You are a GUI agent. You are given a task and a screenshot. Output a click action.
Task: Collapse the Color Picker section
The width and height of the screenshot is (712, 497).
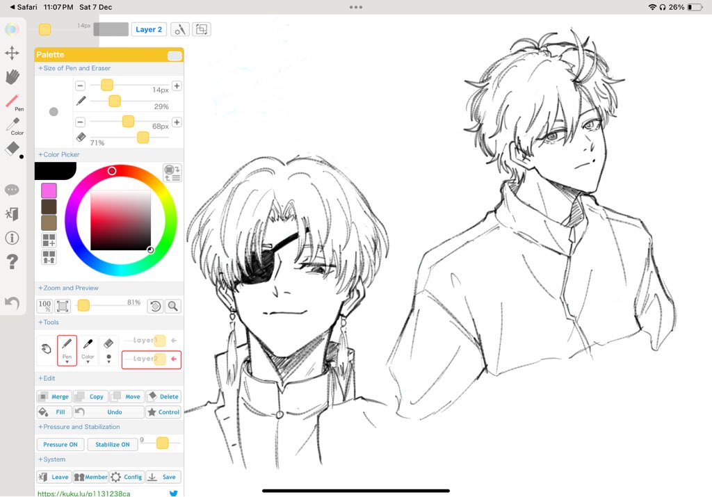tap(59, 154)
